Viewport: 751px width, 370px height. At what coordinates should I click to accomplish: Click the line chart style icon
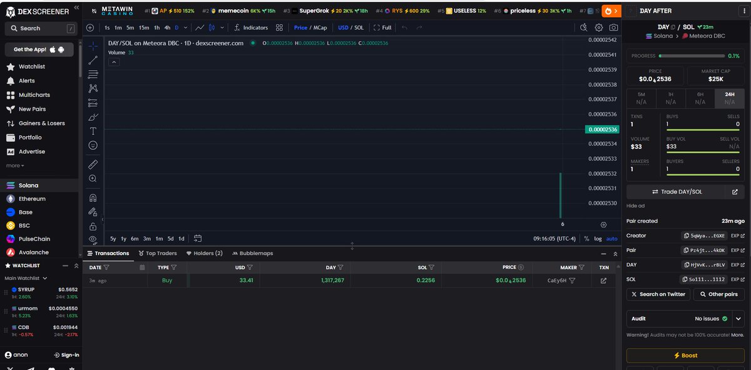(x=200, y=27)
